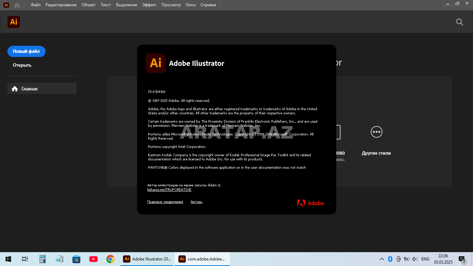473x266 pixels.
Task: Open the Объект menu
Action: click(x=89, y=5)
